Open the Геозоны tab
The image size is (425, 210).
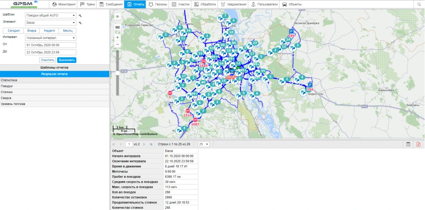click(x=157, y=4)
